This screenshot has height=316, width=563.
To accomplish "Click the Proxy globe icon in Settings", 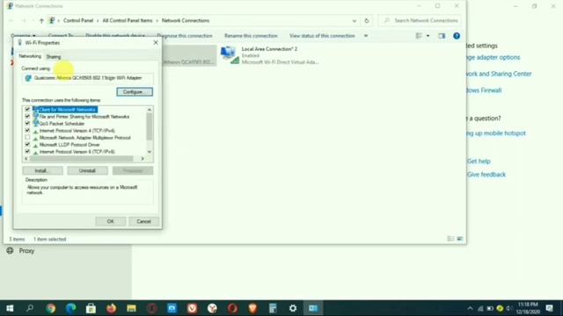I will tap(10, 251).
